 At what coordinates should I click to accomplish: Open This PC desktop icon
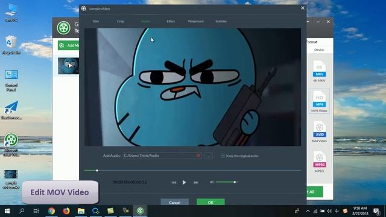11,12
